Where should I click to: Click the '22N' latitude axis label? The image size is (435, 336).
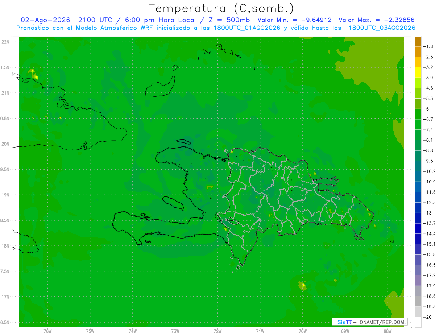[5, 42]
